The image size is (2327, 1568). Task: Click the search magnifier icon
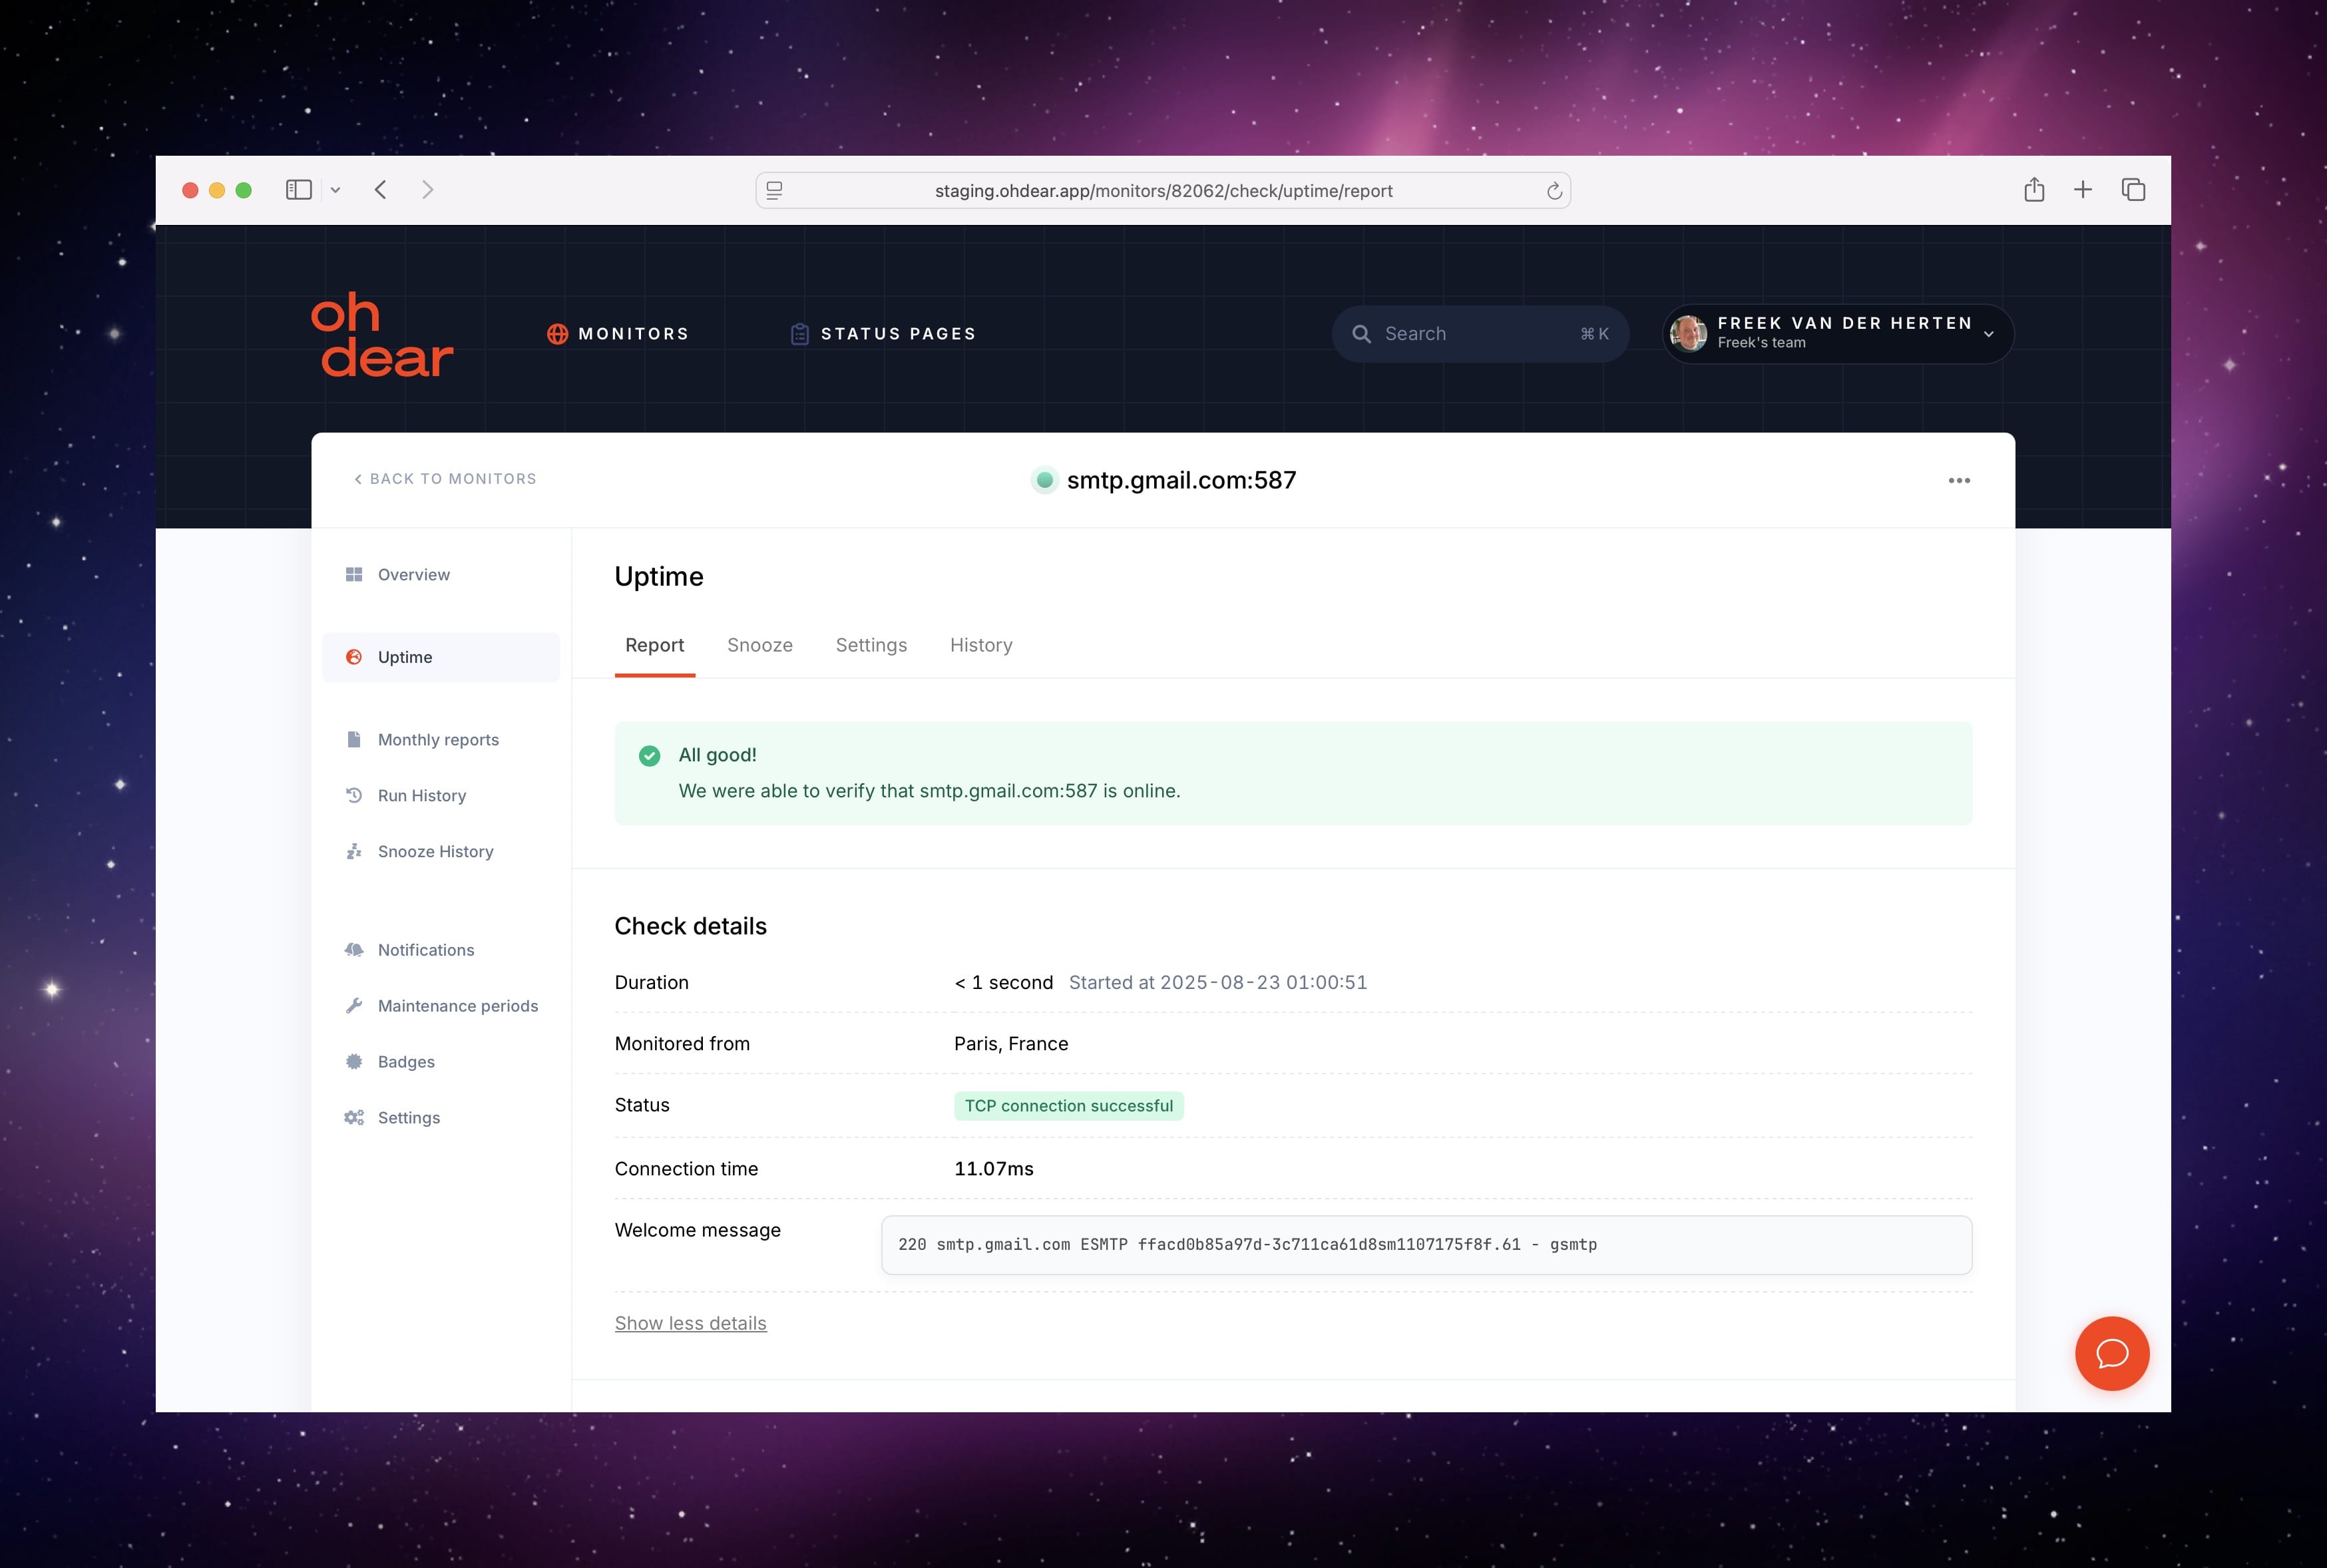tap(1361, 334)
